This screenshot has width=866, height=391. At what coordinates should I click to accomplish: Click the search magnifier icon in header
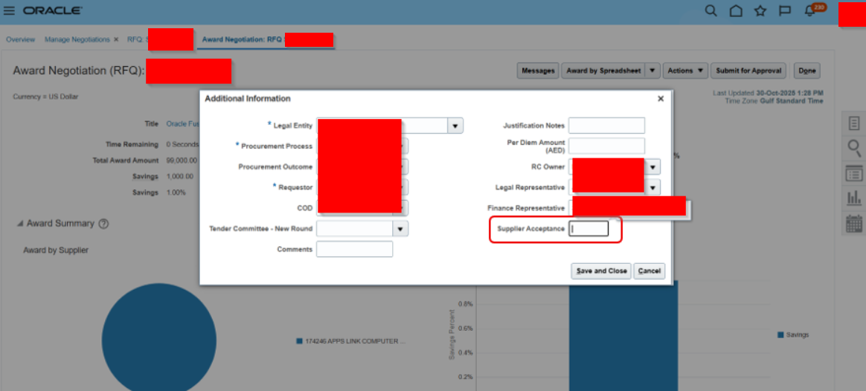tap(711, 11)
